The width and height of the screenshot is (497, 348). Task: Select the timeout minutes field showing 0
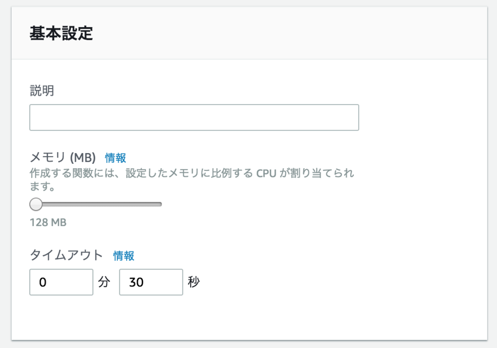click(61, 282)
